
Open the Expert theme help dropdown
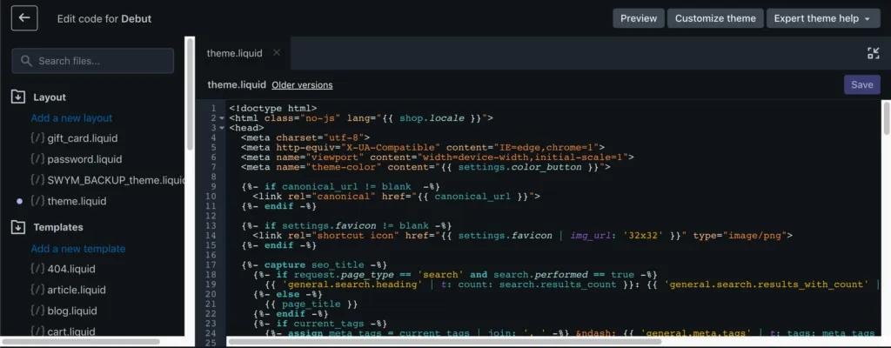pos(821,18)
